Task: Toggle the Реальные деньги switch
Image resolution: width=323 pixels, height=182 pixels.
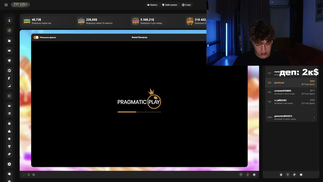Action: [36, 37]
